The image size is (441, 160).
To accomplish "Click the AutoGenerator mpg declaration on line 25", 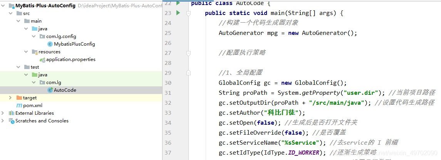I will click(288, 33).
